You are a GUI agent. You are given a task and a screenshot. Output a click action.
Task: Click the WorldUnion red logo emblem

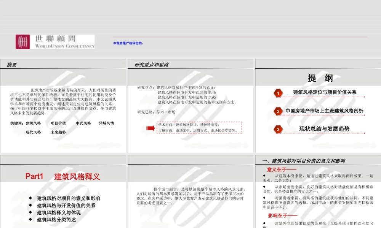coord(23,42)
